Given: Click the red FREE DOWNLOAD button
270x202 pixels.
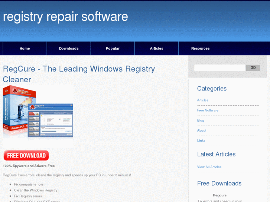Looking at the screenshot, I should pyautogui.click(x=26, y=155).
